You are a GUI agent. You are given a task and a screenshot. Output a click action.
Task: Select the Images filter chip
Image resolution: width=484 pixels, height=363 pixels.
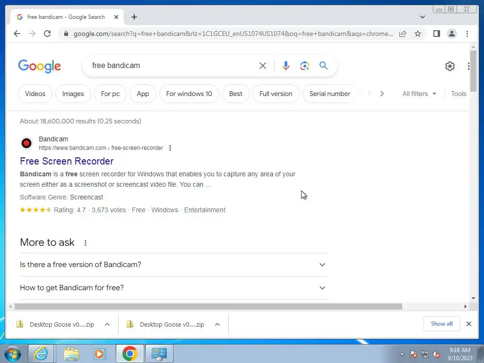73,94
